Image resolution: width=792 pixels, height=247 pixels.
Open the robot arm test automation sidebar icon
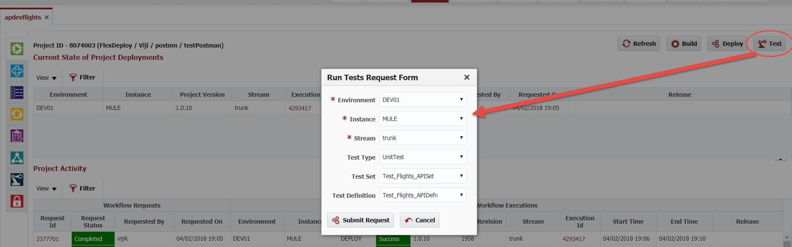17,179
